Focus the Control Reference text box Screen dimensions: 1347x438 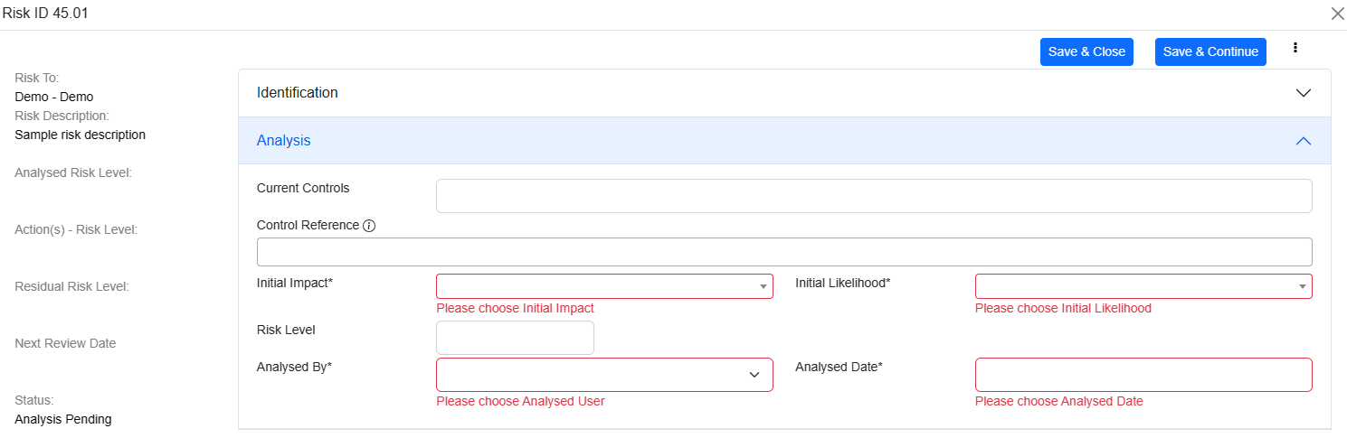pos(783,252)
